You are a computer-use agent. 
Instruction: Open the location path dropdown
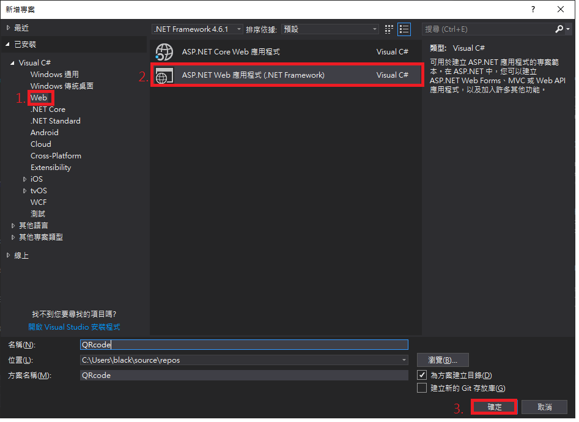[x=404, y=360]
